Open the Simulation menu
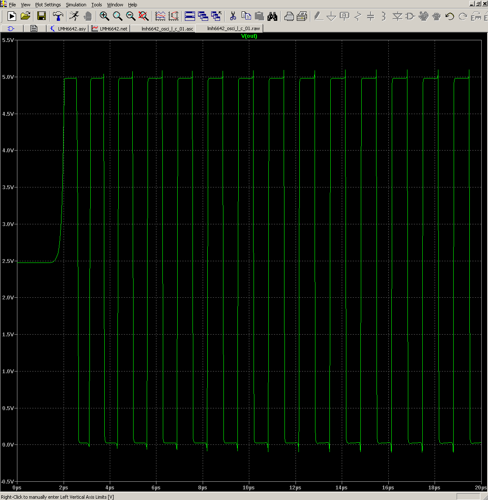Image resolution: width=488 pixels, height=500 pixels. pyautogui.click(x=76, y=5)
